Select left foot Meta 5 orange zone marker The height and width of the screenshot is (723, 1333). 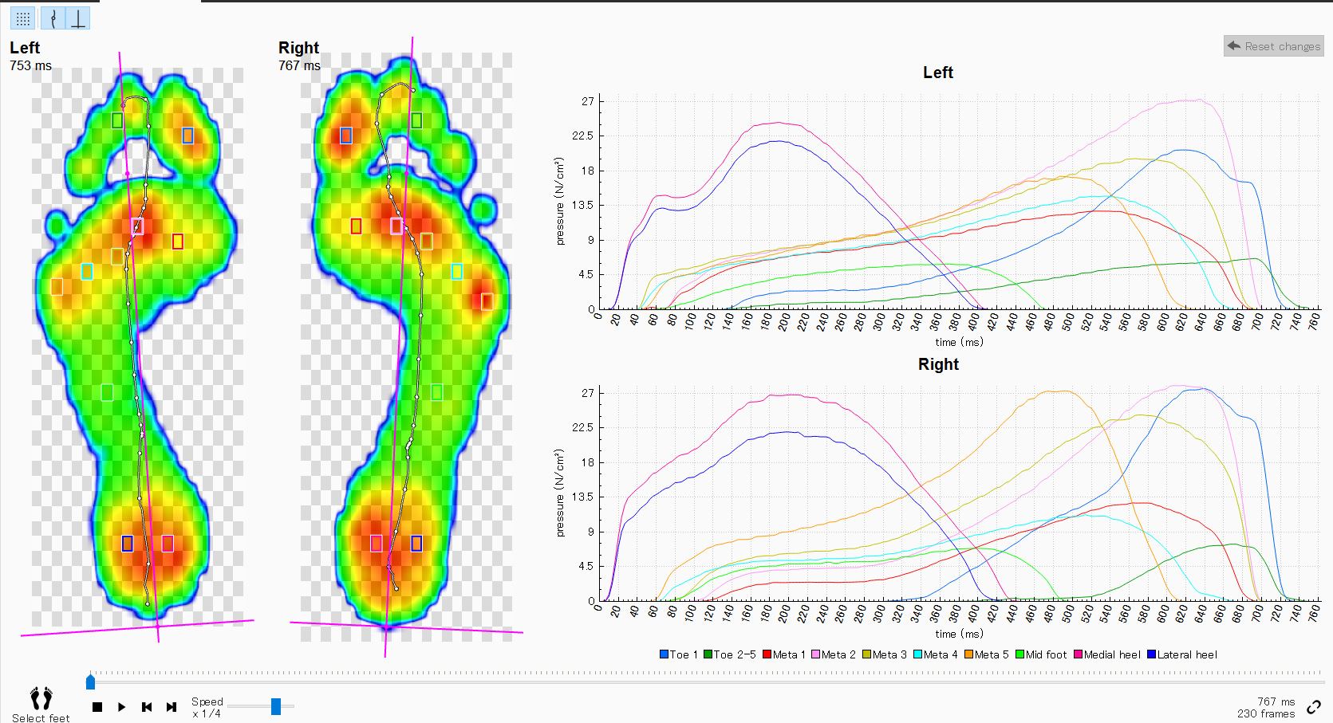coord(57,287)
